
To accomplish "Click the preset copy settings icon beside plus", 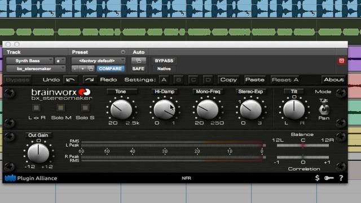I will pos(90,69).
